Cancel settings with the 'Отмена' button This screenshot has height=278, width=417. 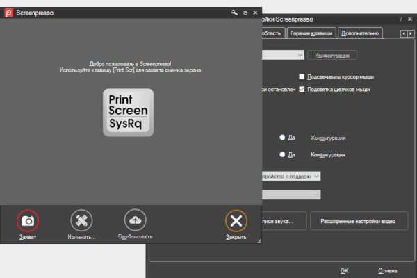[x=388, y=270]
